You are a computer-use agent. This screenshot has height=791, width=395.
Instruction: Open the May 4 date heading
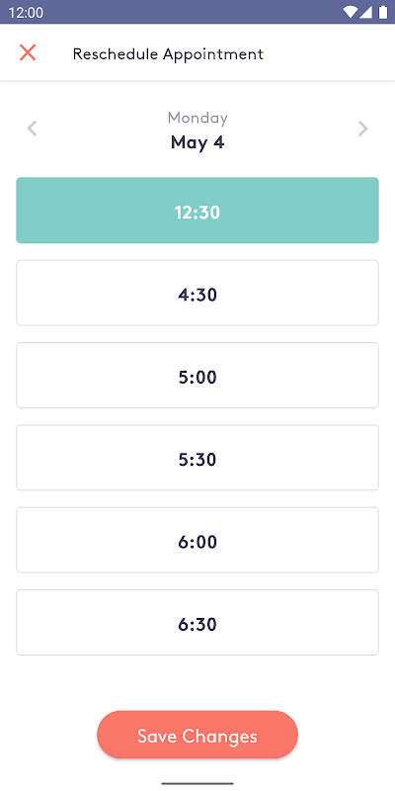point(197,142)
